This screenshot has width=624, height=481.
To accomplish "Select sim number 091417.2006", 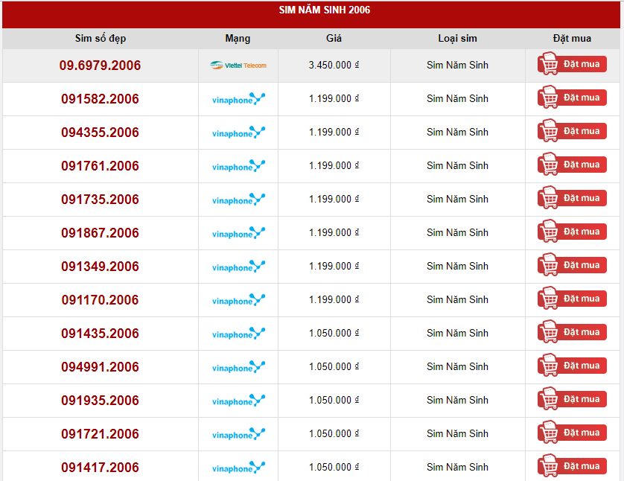I will (100, 468).
